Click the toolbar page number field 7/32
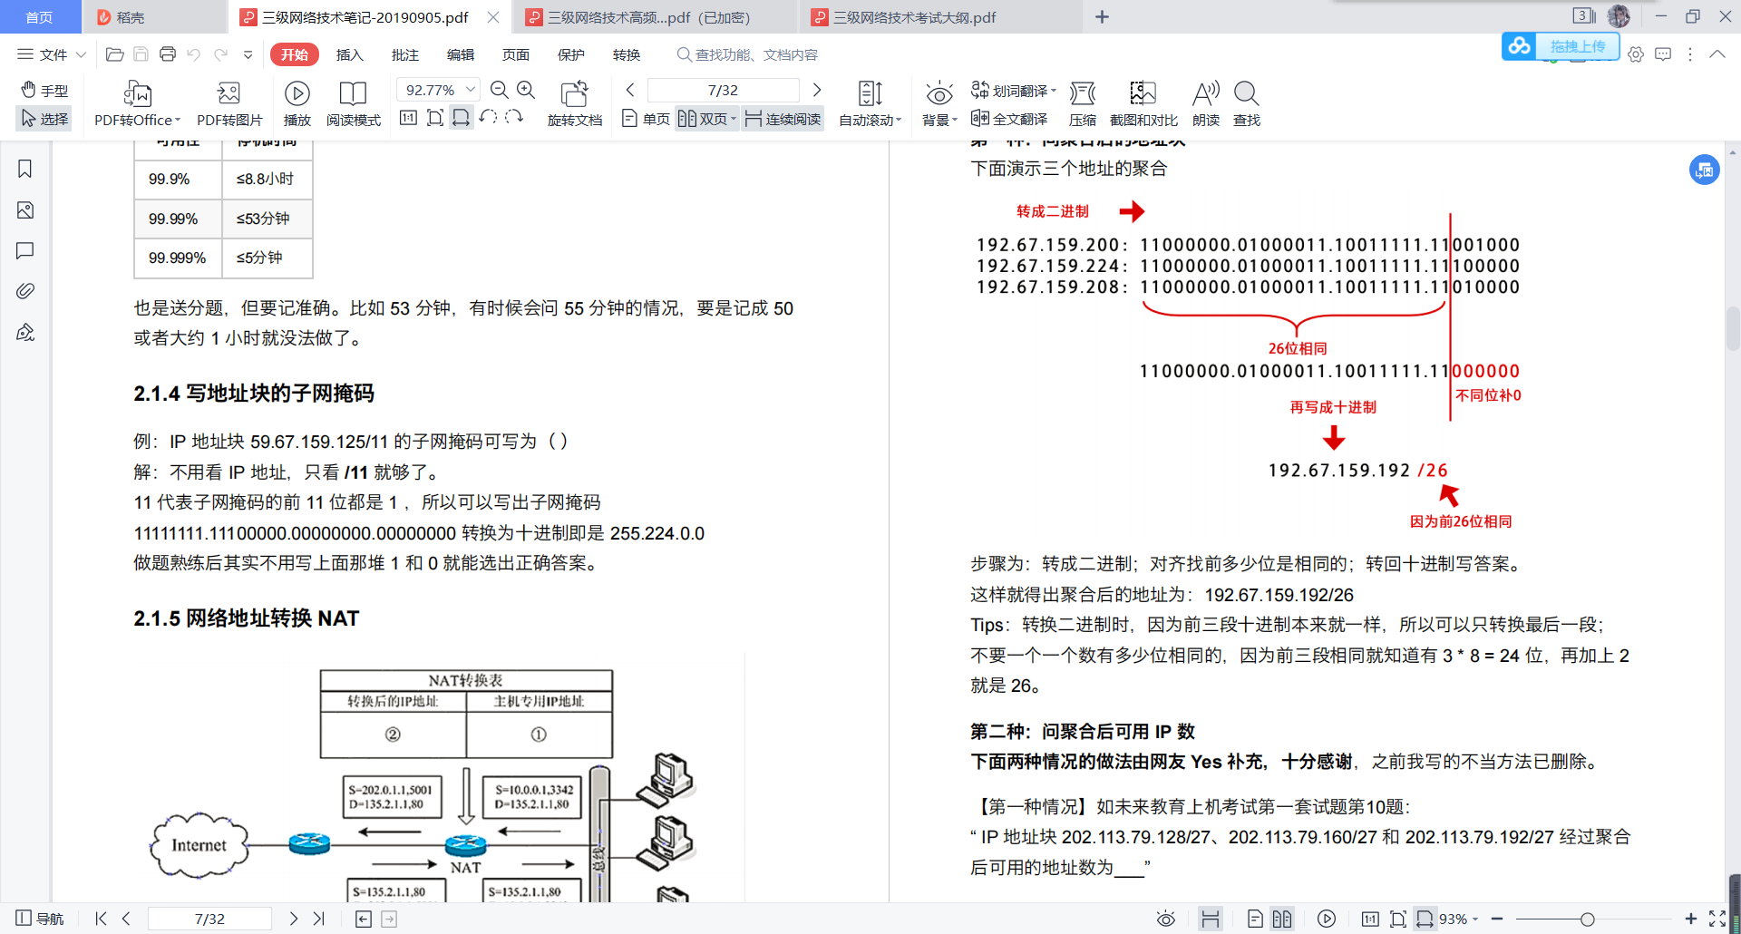Screen dimensions: 1741x934 click(723, 90)
